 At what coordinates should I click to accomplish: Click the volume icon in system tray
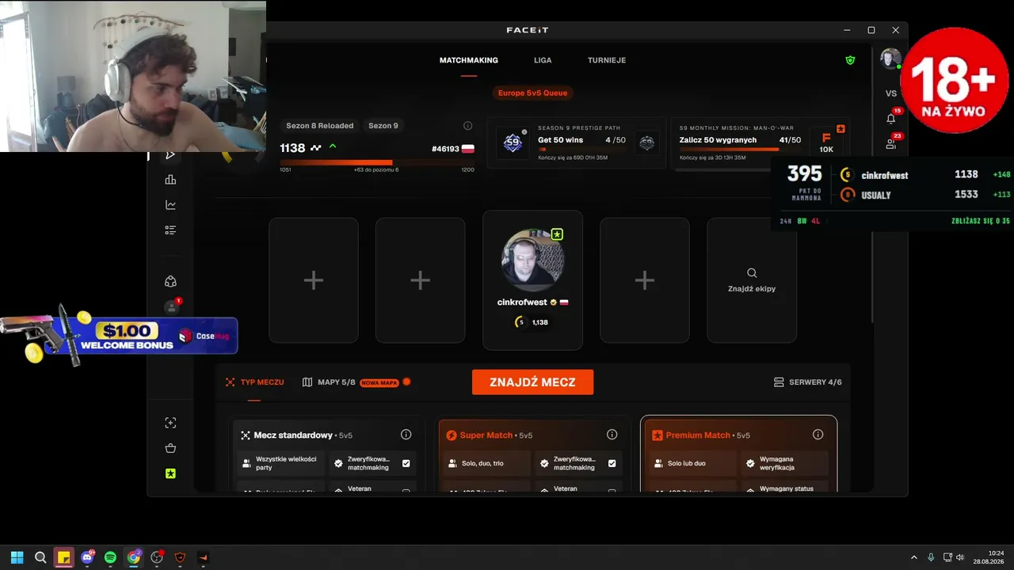click(x=960, y=557)
